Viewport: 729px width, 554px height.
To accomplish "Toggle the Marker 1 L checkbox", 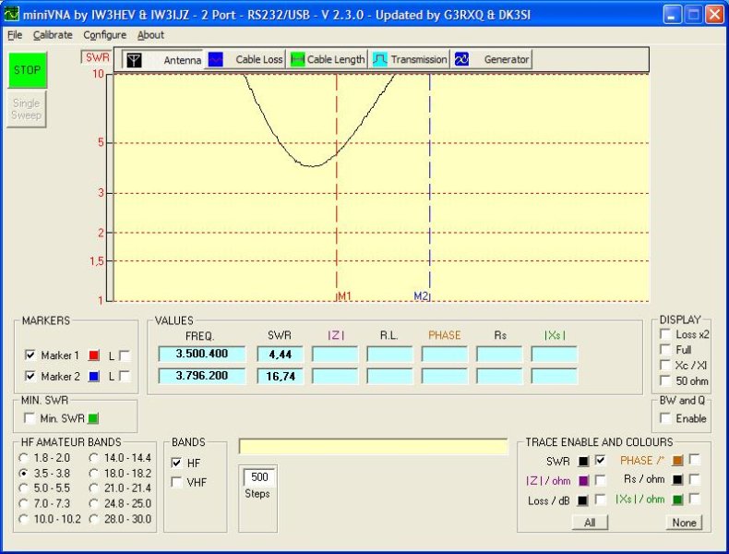I will 125,355.
